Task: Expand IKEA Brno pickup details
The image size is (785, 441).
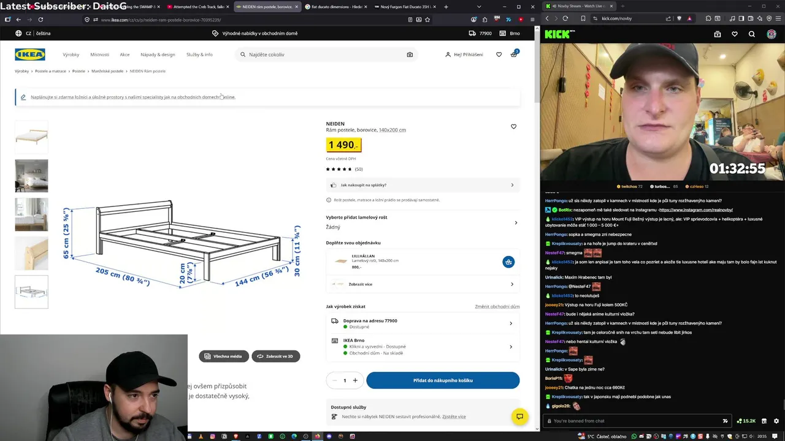Action: (x=423, y=347)
